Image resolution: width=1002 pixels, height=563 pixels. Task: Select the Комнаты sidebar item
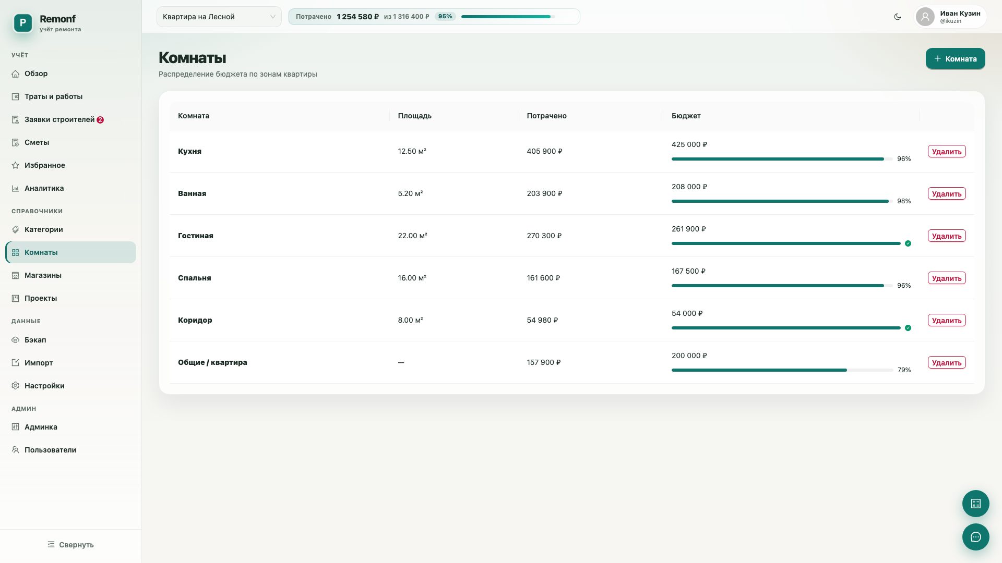[x=70, y=252]
